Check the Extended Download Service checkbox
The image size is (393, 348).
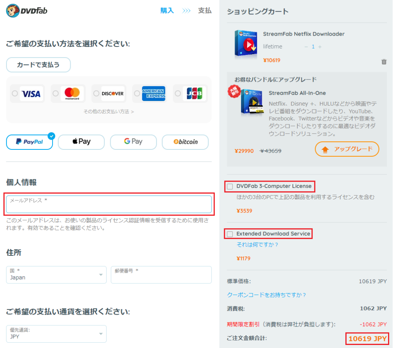[230, 234]
